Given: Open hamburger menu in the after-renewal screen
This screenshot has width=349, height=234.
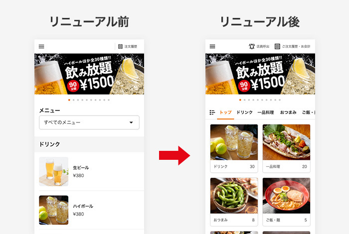Looking at the screenshot, I should pyautogui.click(x=212, y=46).
